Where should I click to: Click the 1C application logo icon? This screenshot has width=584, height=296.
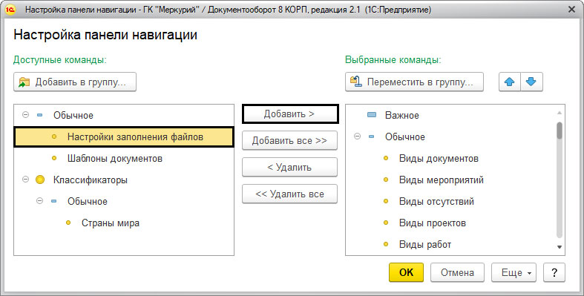click(x=11, y=10)
